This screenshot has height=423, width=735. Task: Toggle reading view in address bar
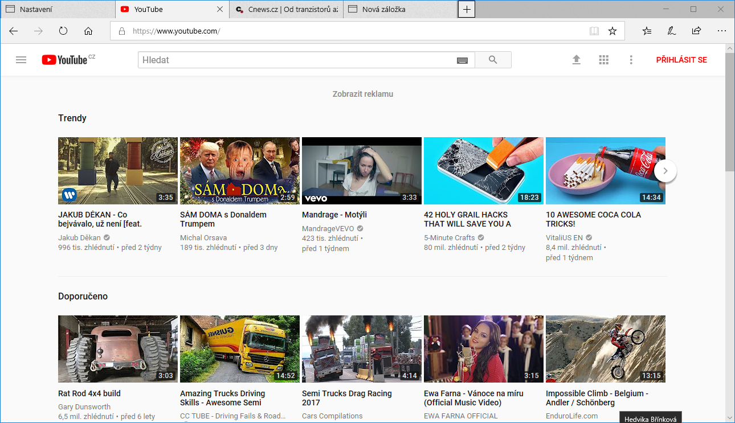[594, 31]
